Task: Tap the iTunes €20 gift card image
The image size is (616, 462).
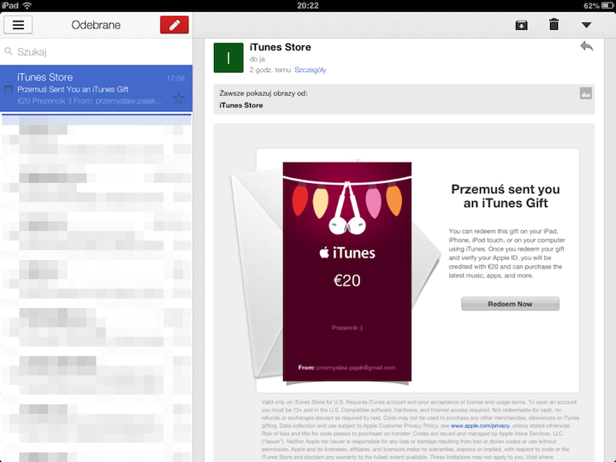Action: tap(346, 271)
